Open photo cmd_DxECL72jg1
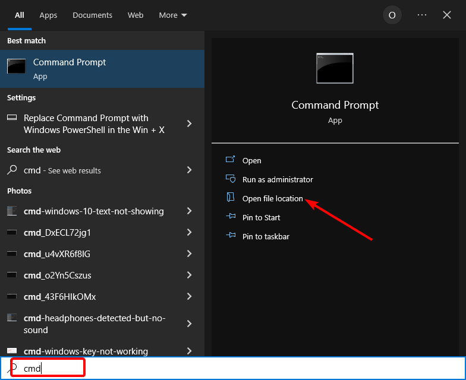 [x=102, y=233]
